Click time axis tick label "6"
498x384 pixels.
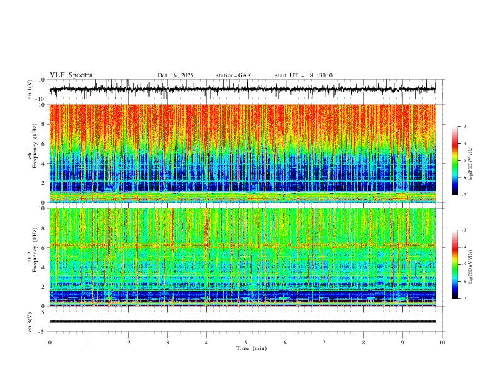pyautogui.click(x=285, y=343)
